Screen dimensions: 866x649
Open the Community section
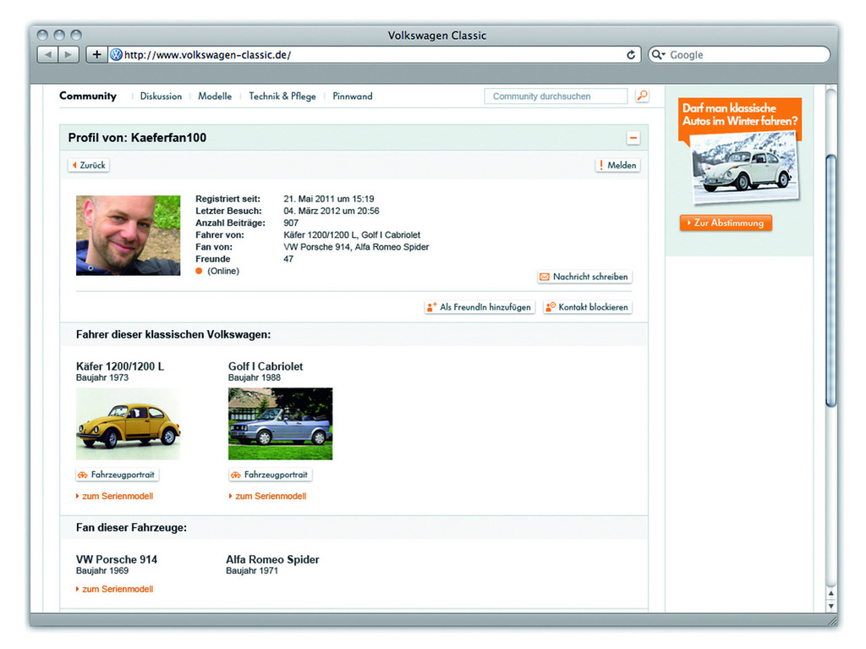click(88, 96)
